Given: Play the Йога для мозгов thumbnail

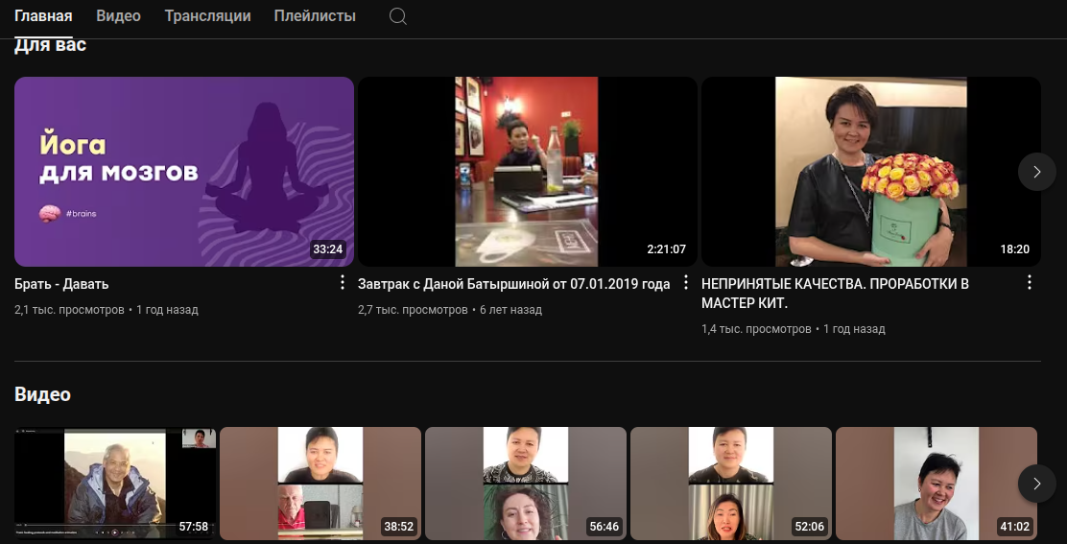Looking at the screenshot, I should tap(183, 172).
